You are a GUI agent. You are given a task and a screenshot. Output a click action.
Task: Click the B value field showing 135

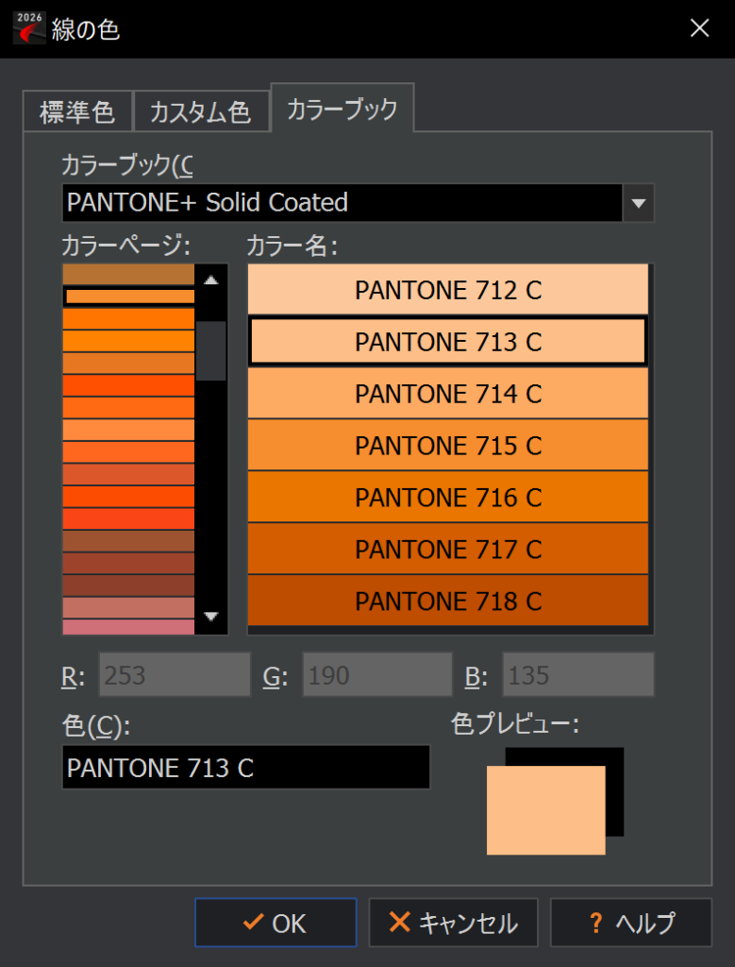click(577, 674)
